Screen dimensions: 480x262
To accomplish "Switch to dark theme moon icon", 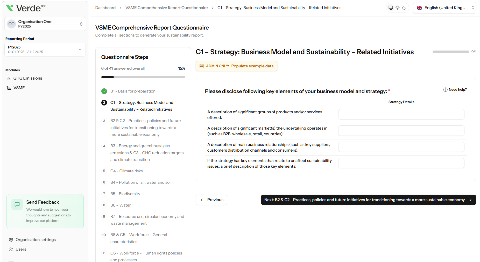I will point(404,8).
